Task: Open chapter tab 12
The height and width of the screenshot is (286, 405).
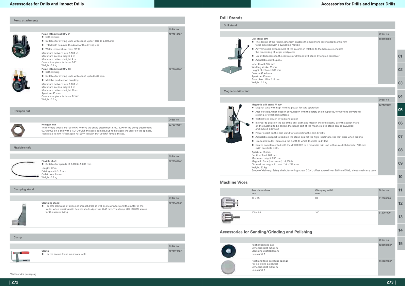Action: [x=401, y=203]
